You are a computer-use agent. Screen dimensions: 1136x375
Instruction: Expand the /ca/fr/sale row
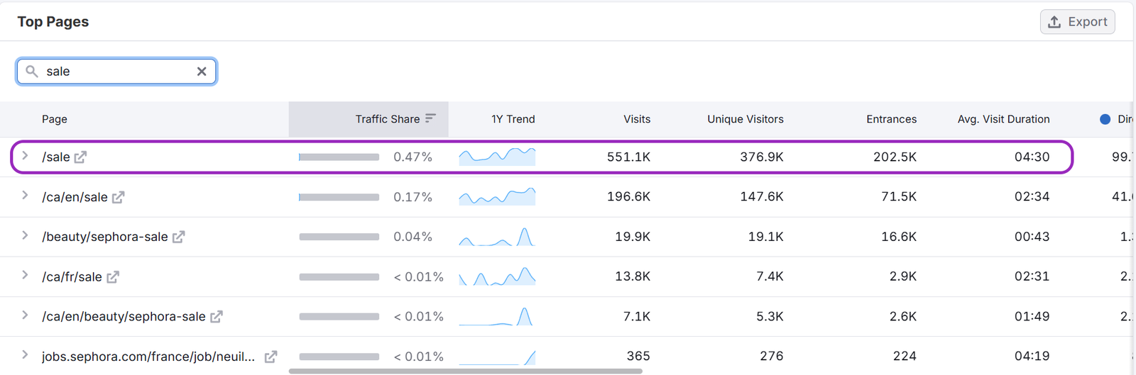pyautogui.click(x=25, y=276)
